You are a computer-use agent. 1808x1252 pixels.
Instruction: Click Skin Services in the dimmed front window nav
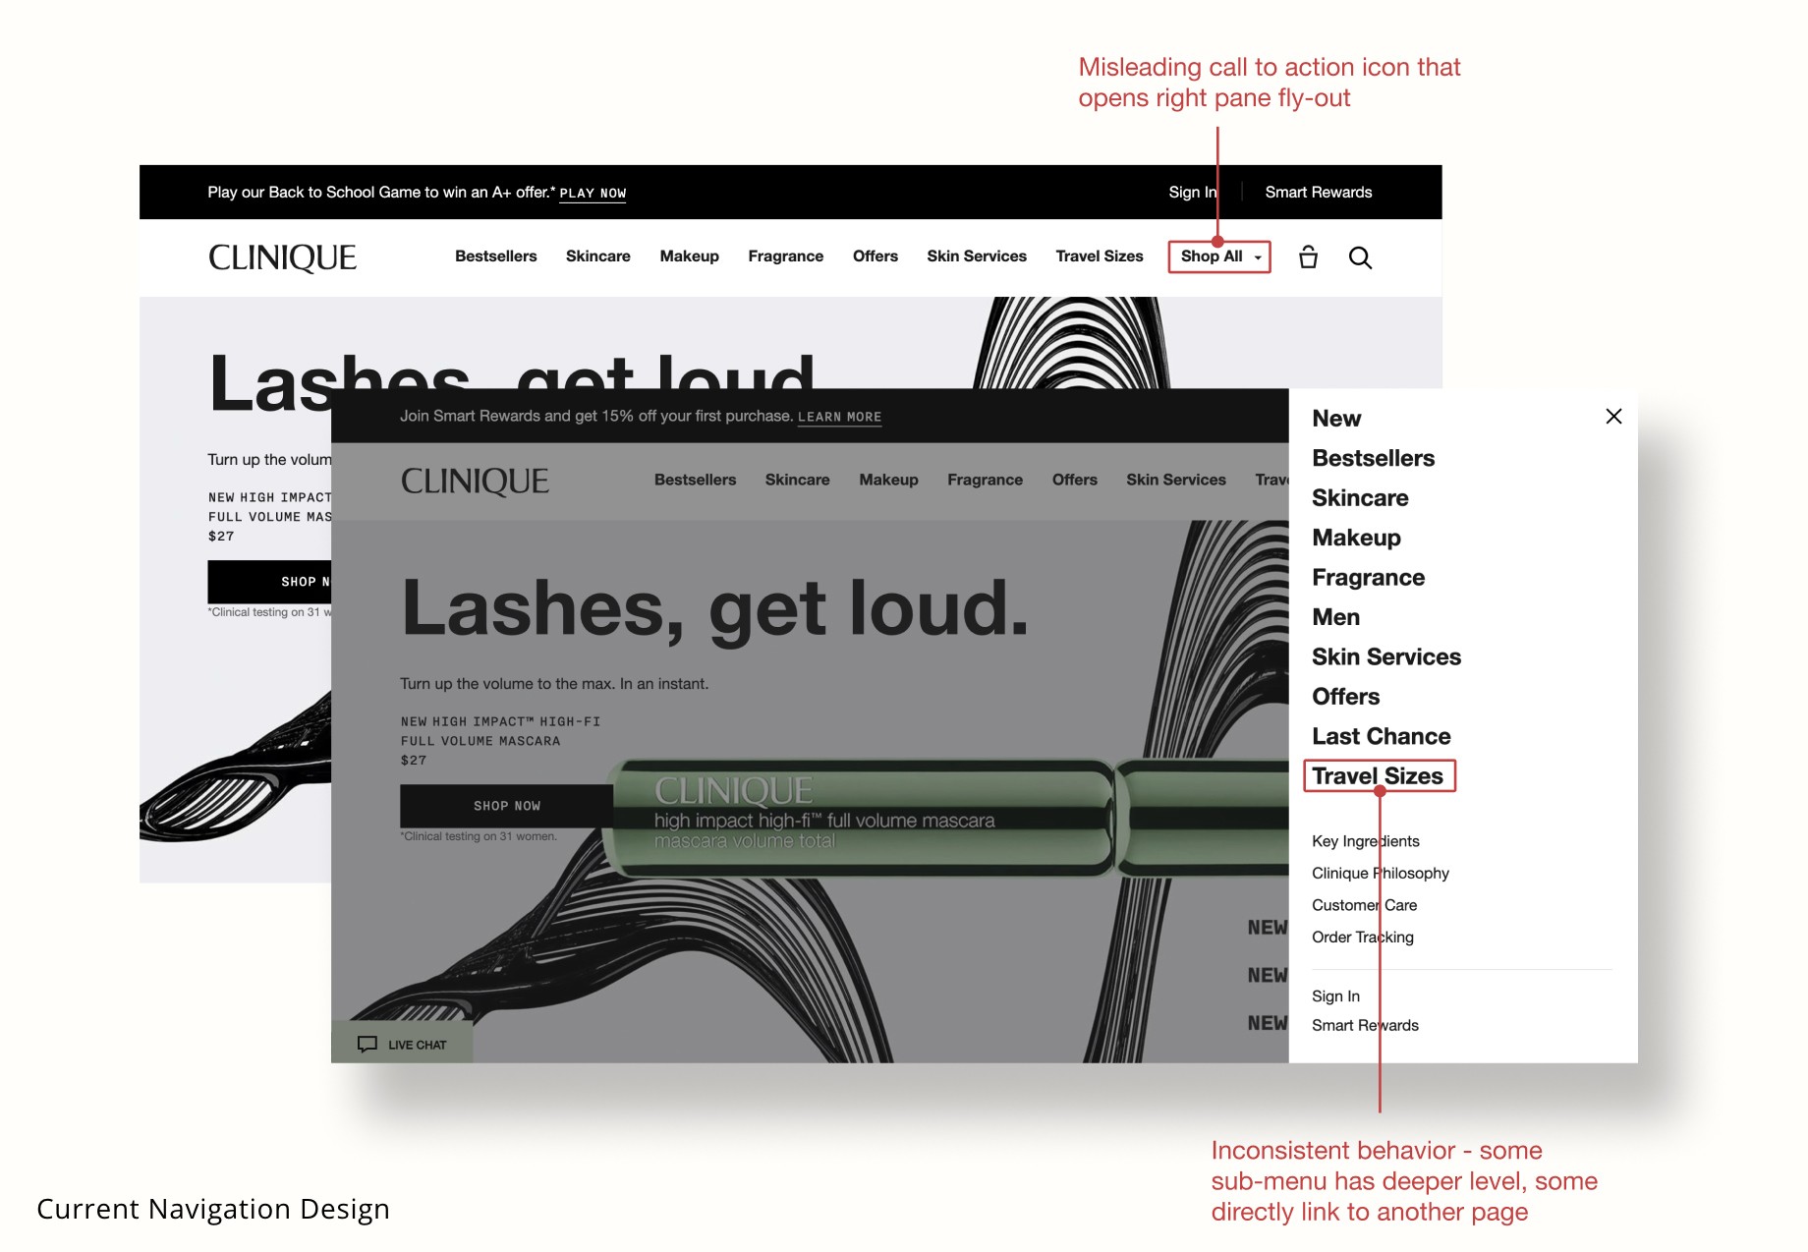pos(1176,480)
